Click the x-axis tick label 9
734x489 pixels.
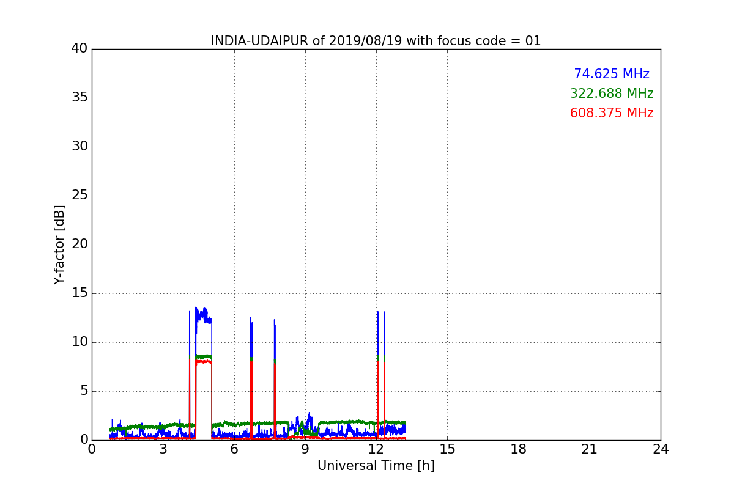[305, 449]
